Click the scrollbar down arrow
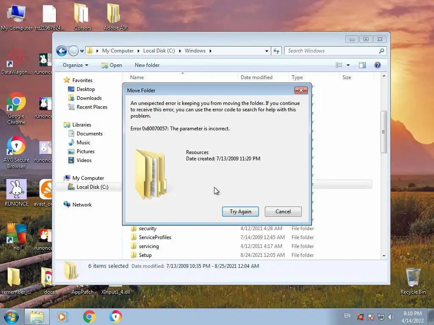Screen dimensions: 434x325 [x=384, y=256]
